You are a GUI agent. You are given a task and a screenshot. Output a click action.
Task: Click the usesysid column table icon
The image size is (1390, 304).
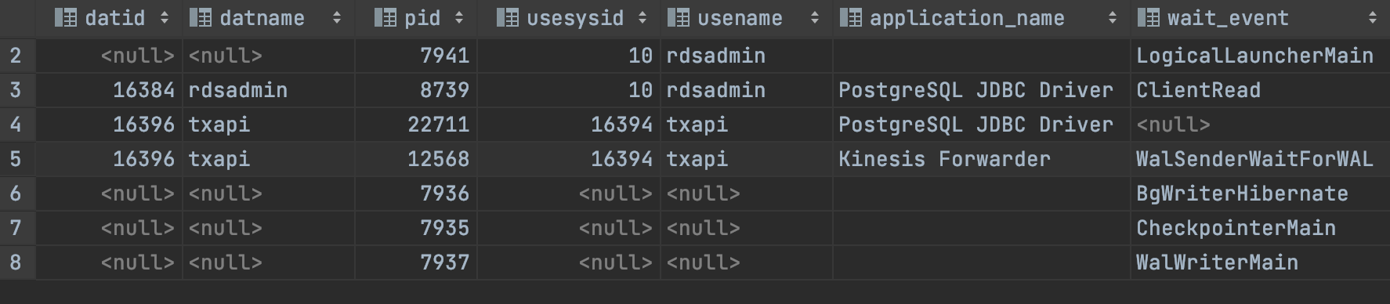point(508,18)
